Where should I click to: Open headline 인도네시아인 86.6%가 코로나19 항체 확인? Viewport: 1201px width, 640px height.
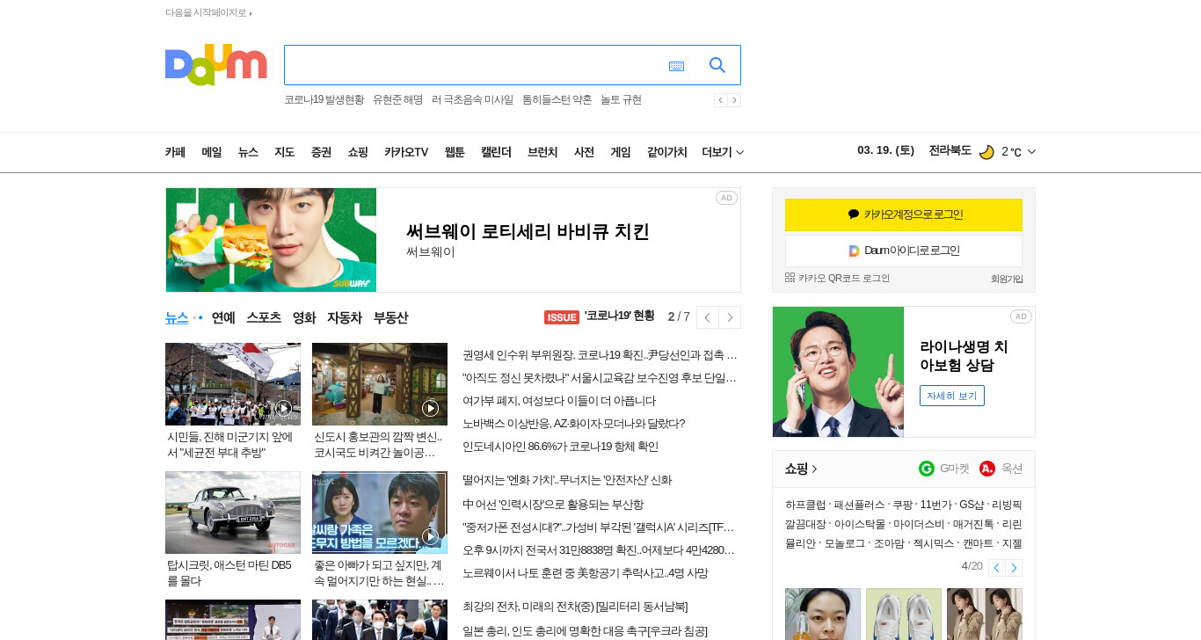tap(560, 447)
